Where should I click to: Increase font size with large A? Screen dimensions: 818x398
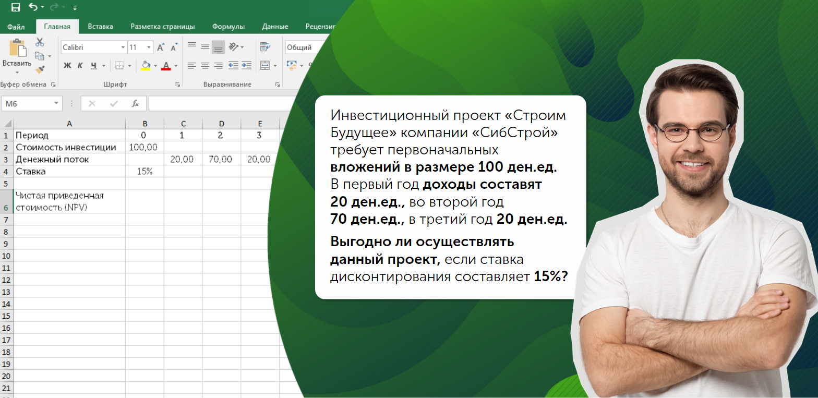(161, 47)
